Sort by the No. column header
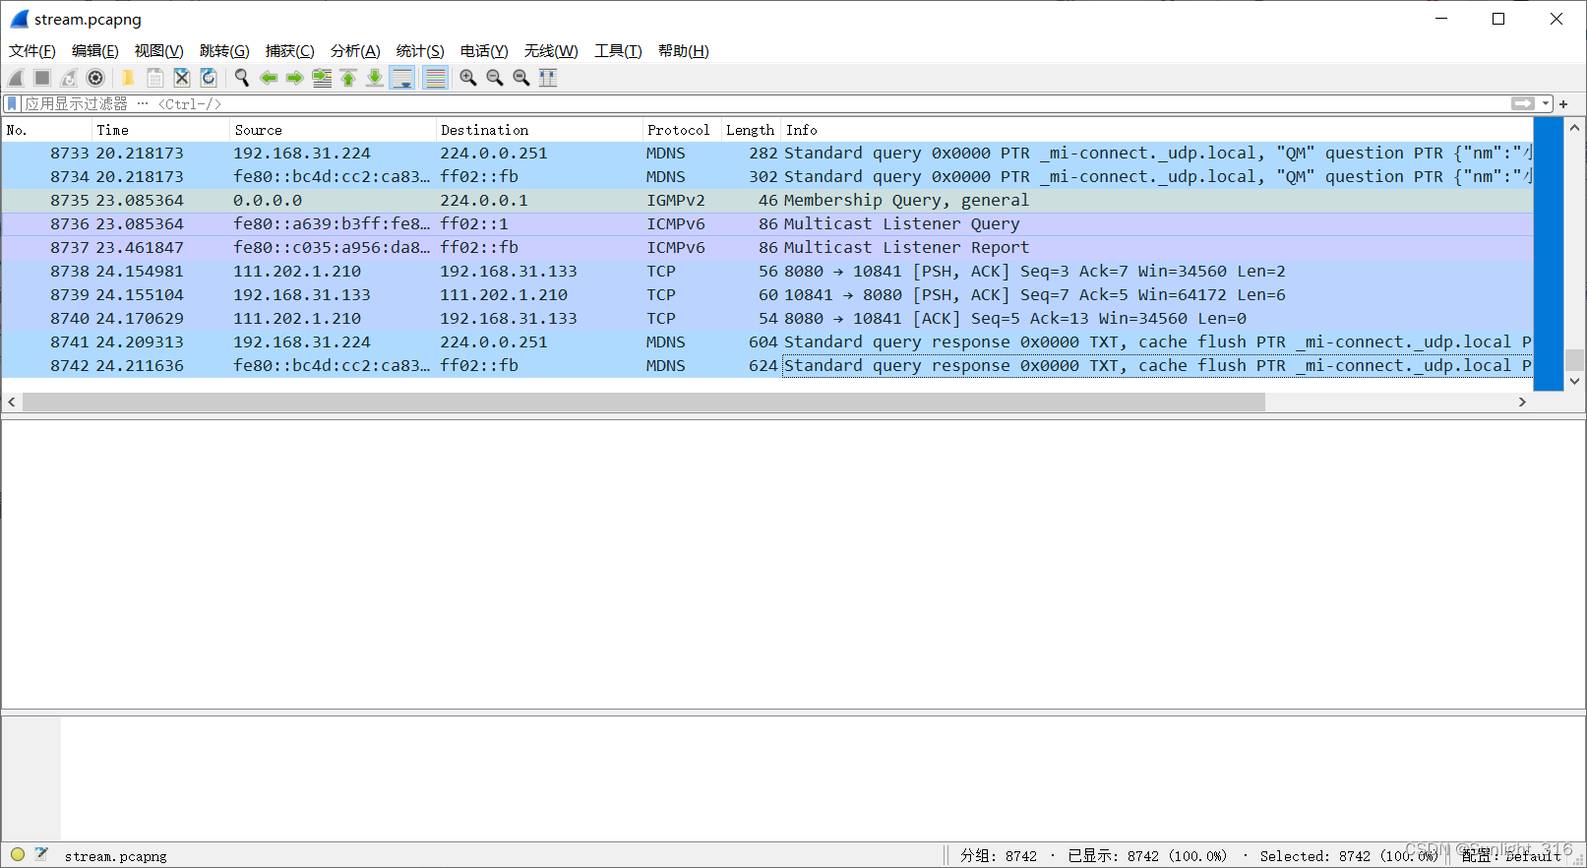 point(47,130)
